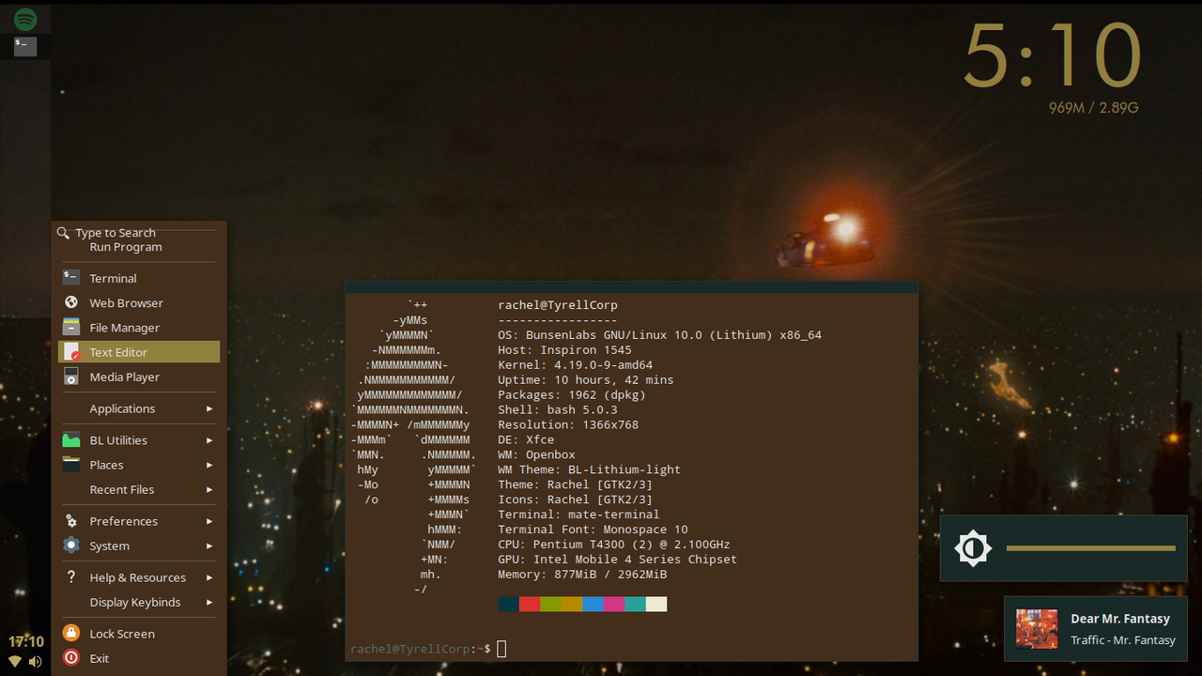Click the Preferences icon

(71, 521)
